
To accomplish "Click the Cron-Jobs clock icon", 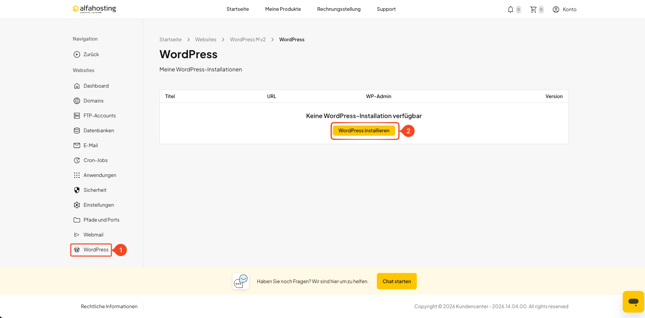I will coord(77,160).
